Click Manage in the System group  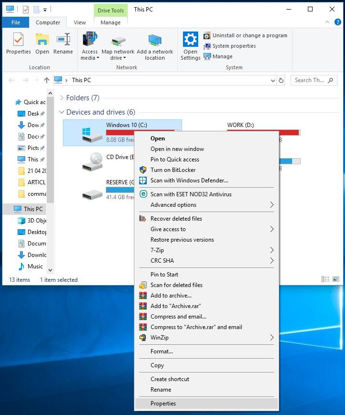tap(218, 57)
